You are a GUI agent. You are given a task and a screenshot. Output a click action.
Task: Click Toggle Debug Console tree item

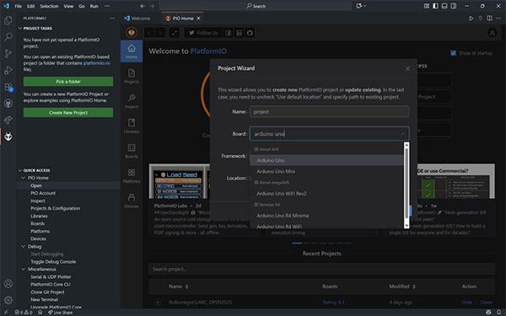[53, 261]
